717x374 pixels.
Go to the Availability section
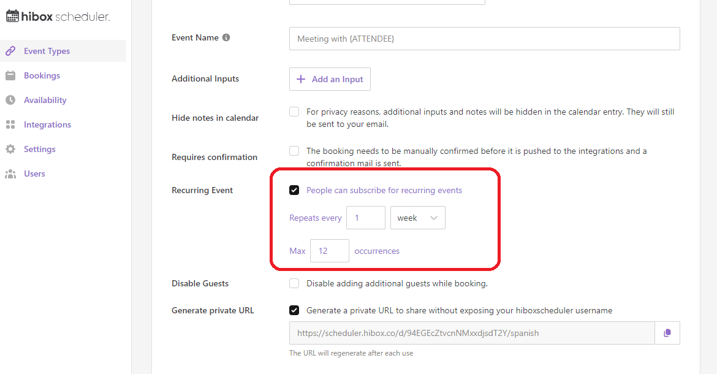click(45, 100)
